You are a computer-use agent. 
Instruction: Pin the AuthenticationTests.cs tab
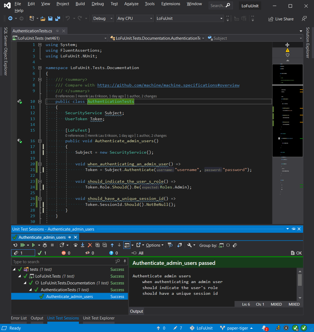[57, 31]
